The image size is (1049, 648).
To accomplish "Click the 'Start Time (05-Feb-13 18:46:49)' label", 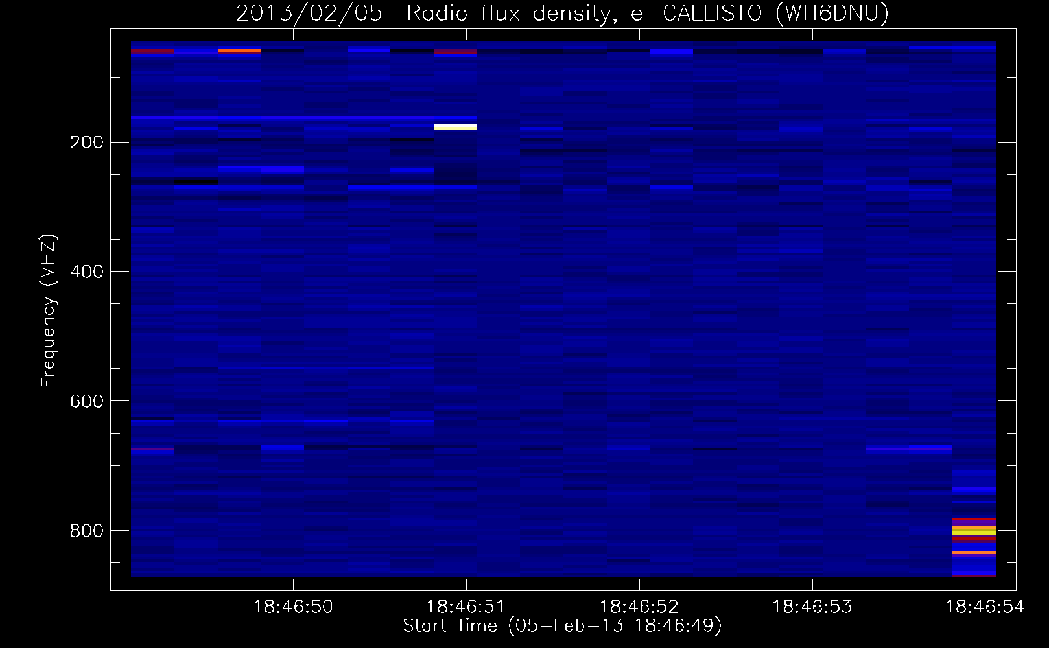I will point(562,626).
